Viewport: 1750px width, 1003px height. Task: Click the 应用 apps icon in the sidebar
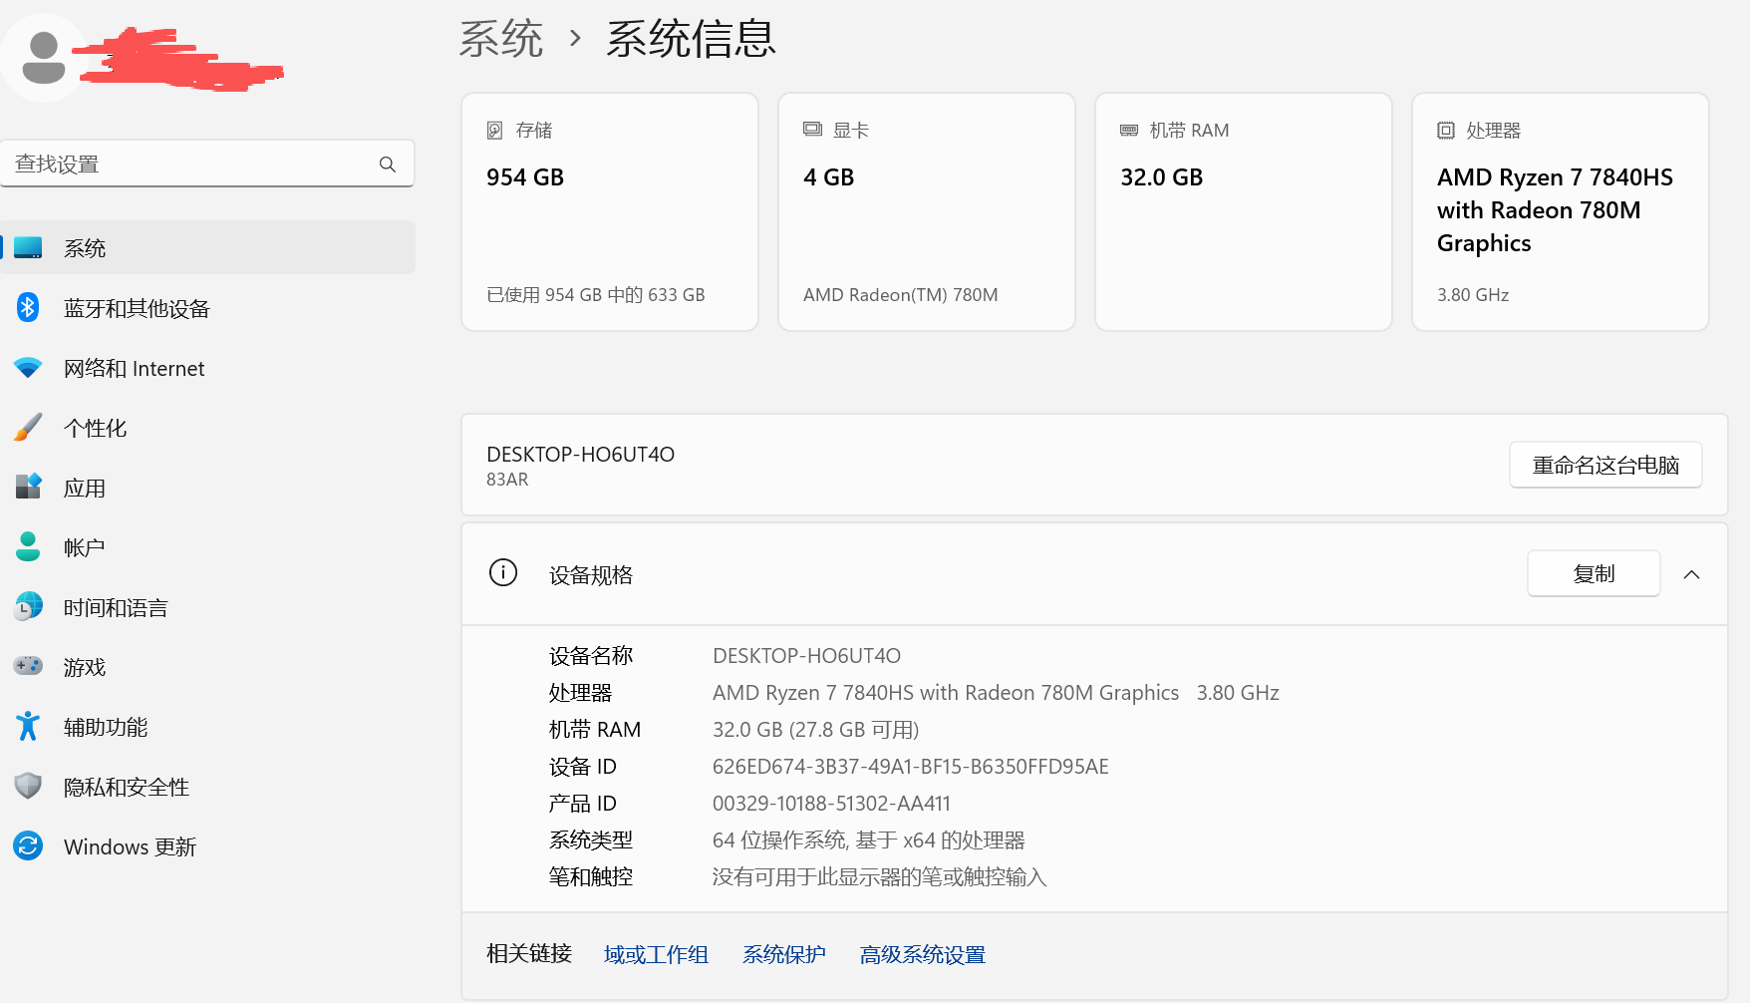pos(28,487)
